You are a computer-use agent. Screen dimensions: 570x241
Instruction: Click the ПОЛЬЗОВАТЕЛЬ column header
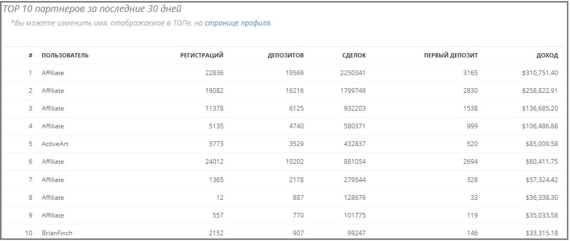(65, 55)
